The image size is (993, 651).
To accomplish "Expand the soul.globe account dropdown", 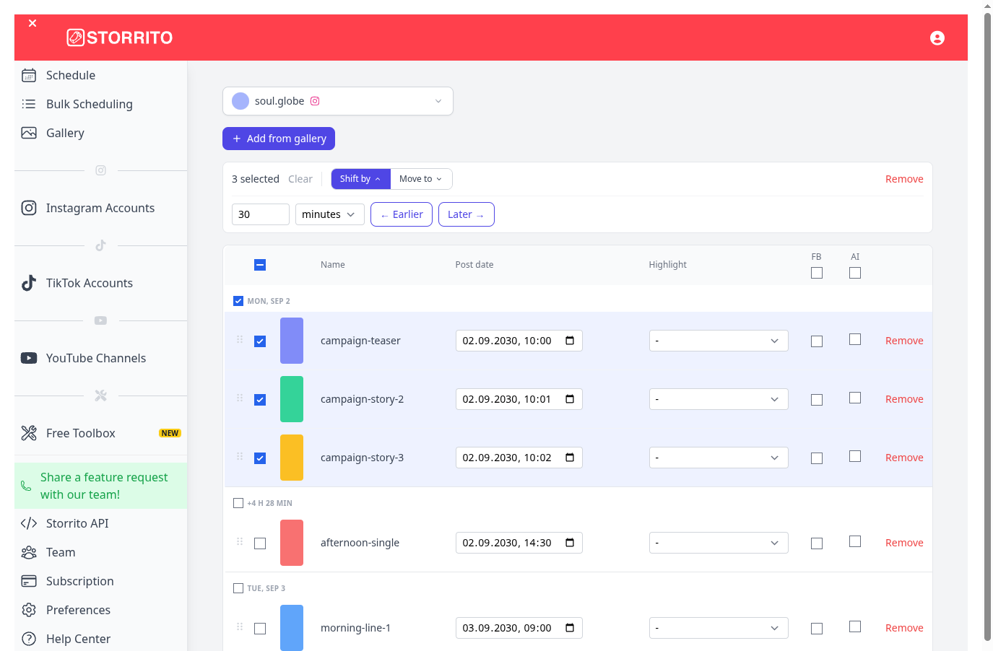I will (338, 101).
